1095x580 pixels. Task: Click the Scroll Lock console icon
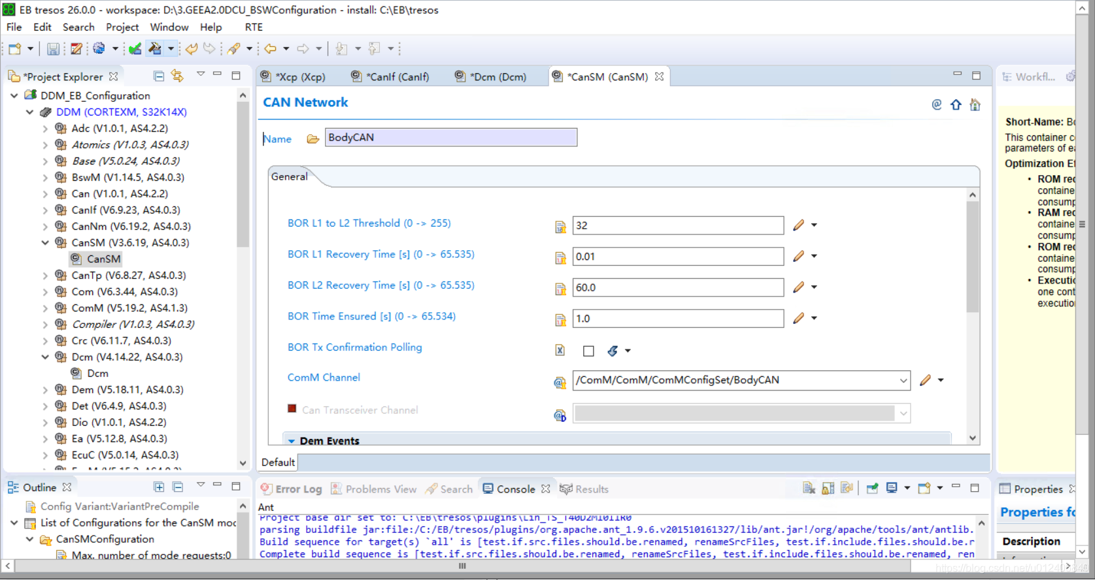coord(828,488)
